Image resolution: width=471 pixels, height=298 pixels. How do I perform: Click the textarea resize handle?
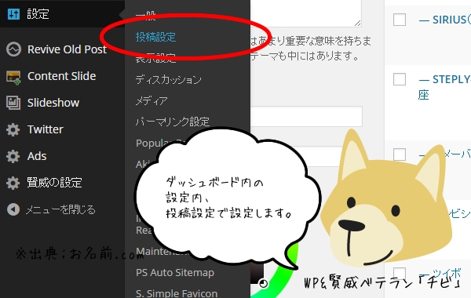[357, 23]
